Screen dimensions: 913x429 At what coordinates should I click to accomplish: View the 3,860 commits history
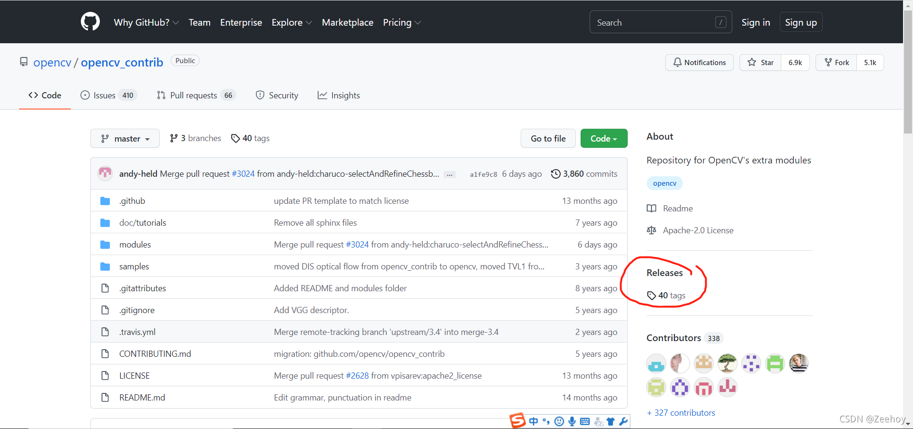tap(584, 174)
